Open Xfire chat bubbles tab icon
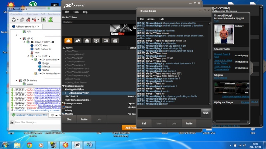266x149 pixels. pos(77,41)
